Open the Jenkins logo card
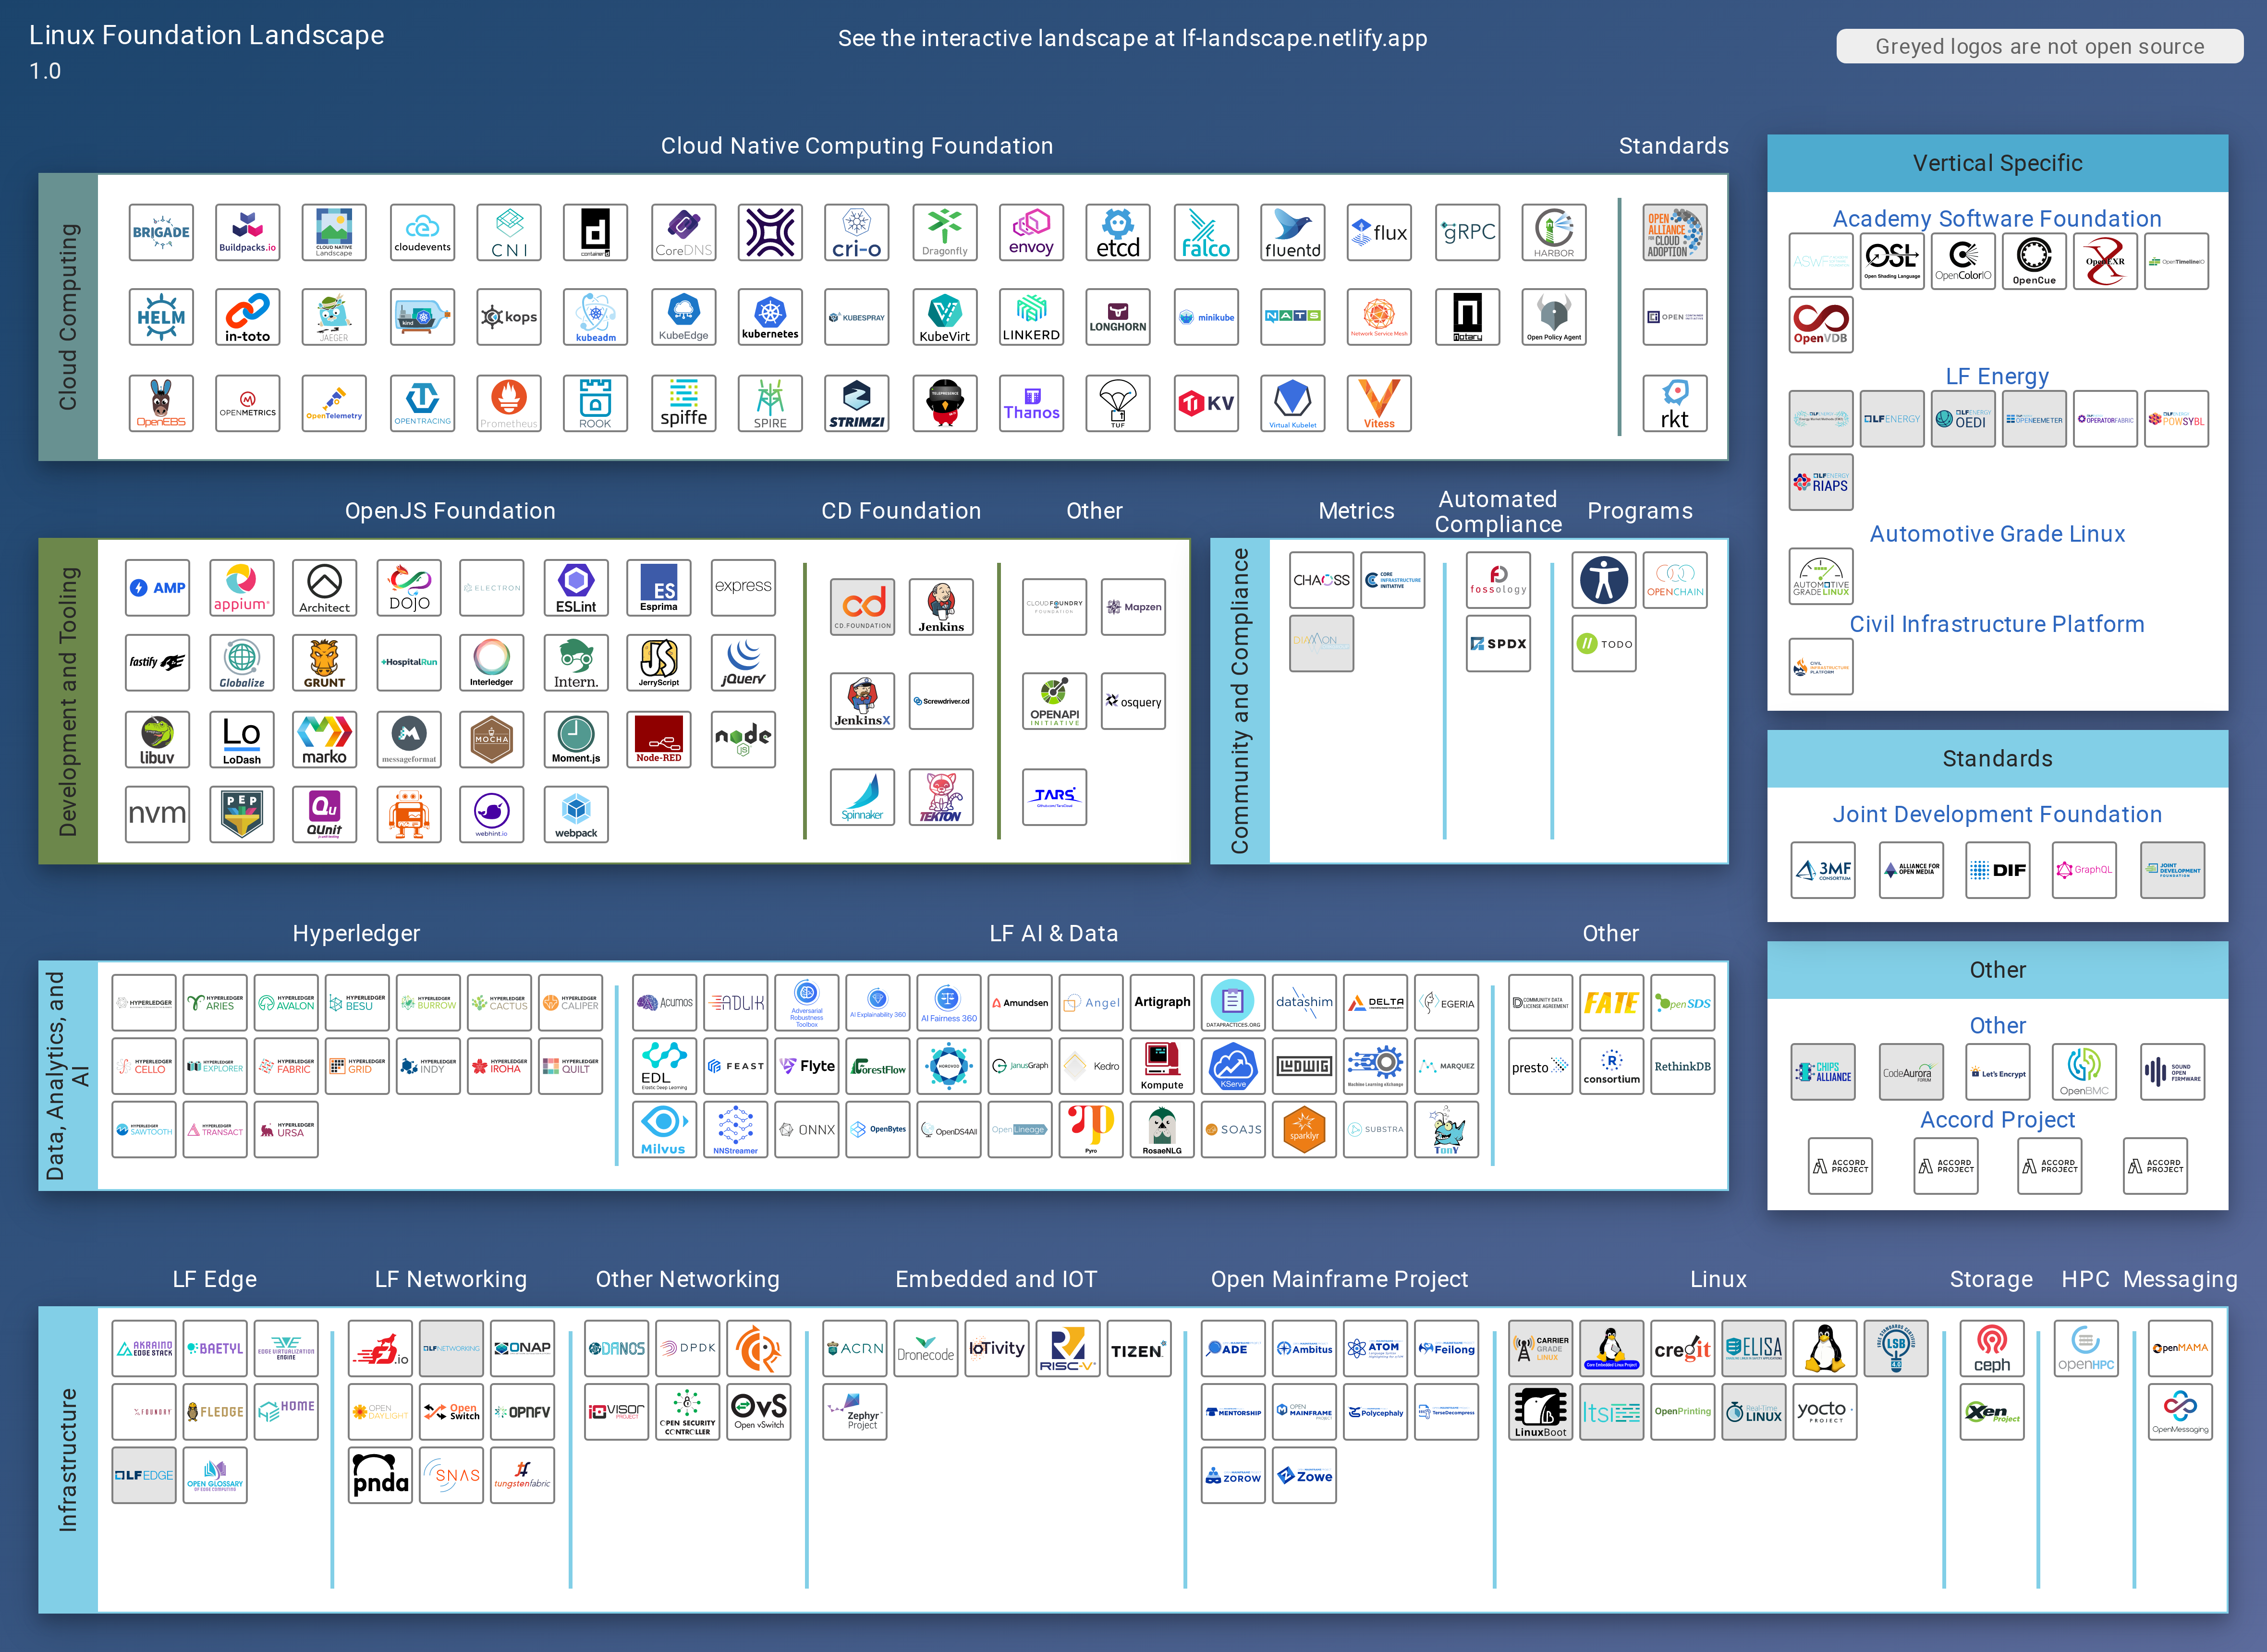Screen dimensions: 2267x1652 [x=941, y=607]
